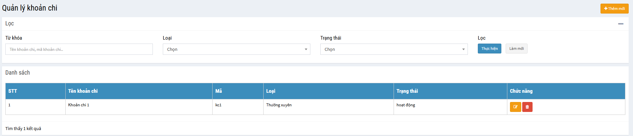Click the Thực hiện filter button
Viewport: 633px width, 136px height.
coord(489,49)
